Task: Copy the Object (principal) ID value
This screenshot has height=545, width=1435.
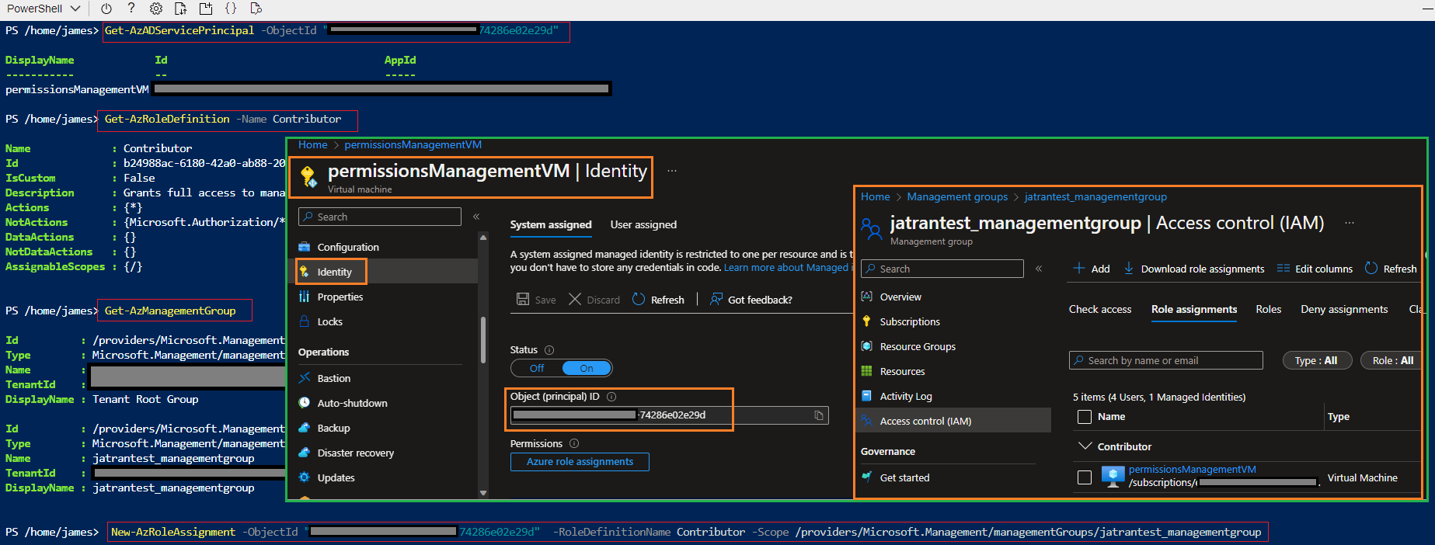Action: click(819, 415)
